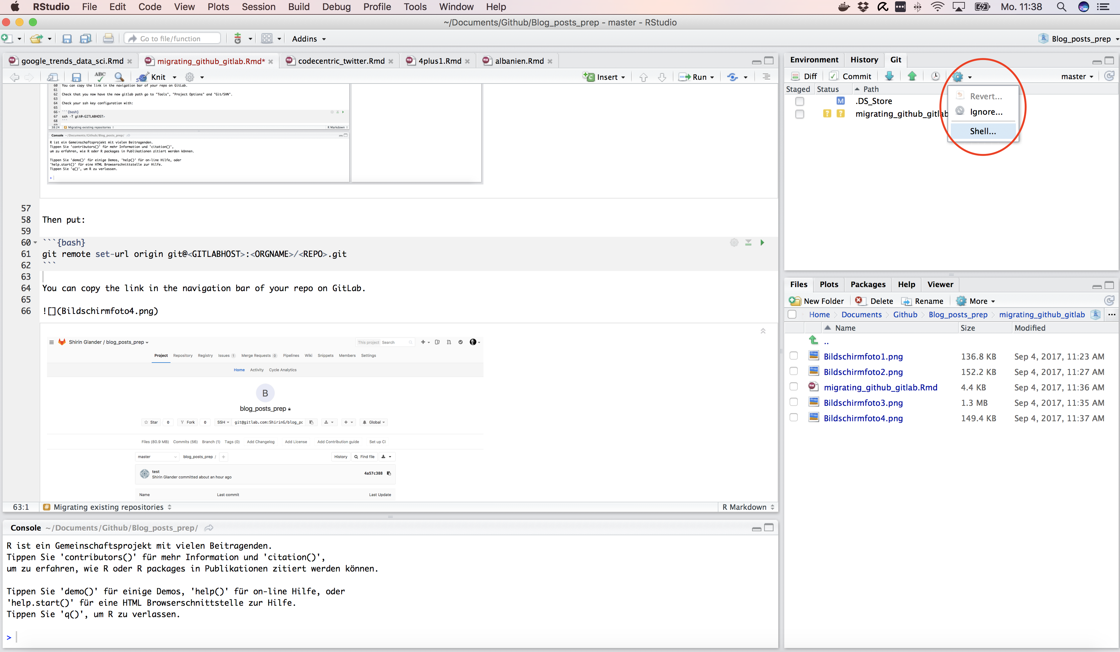Sort files by Modified column
This screenshot has width=1120, height=652.
point(1030,328)
